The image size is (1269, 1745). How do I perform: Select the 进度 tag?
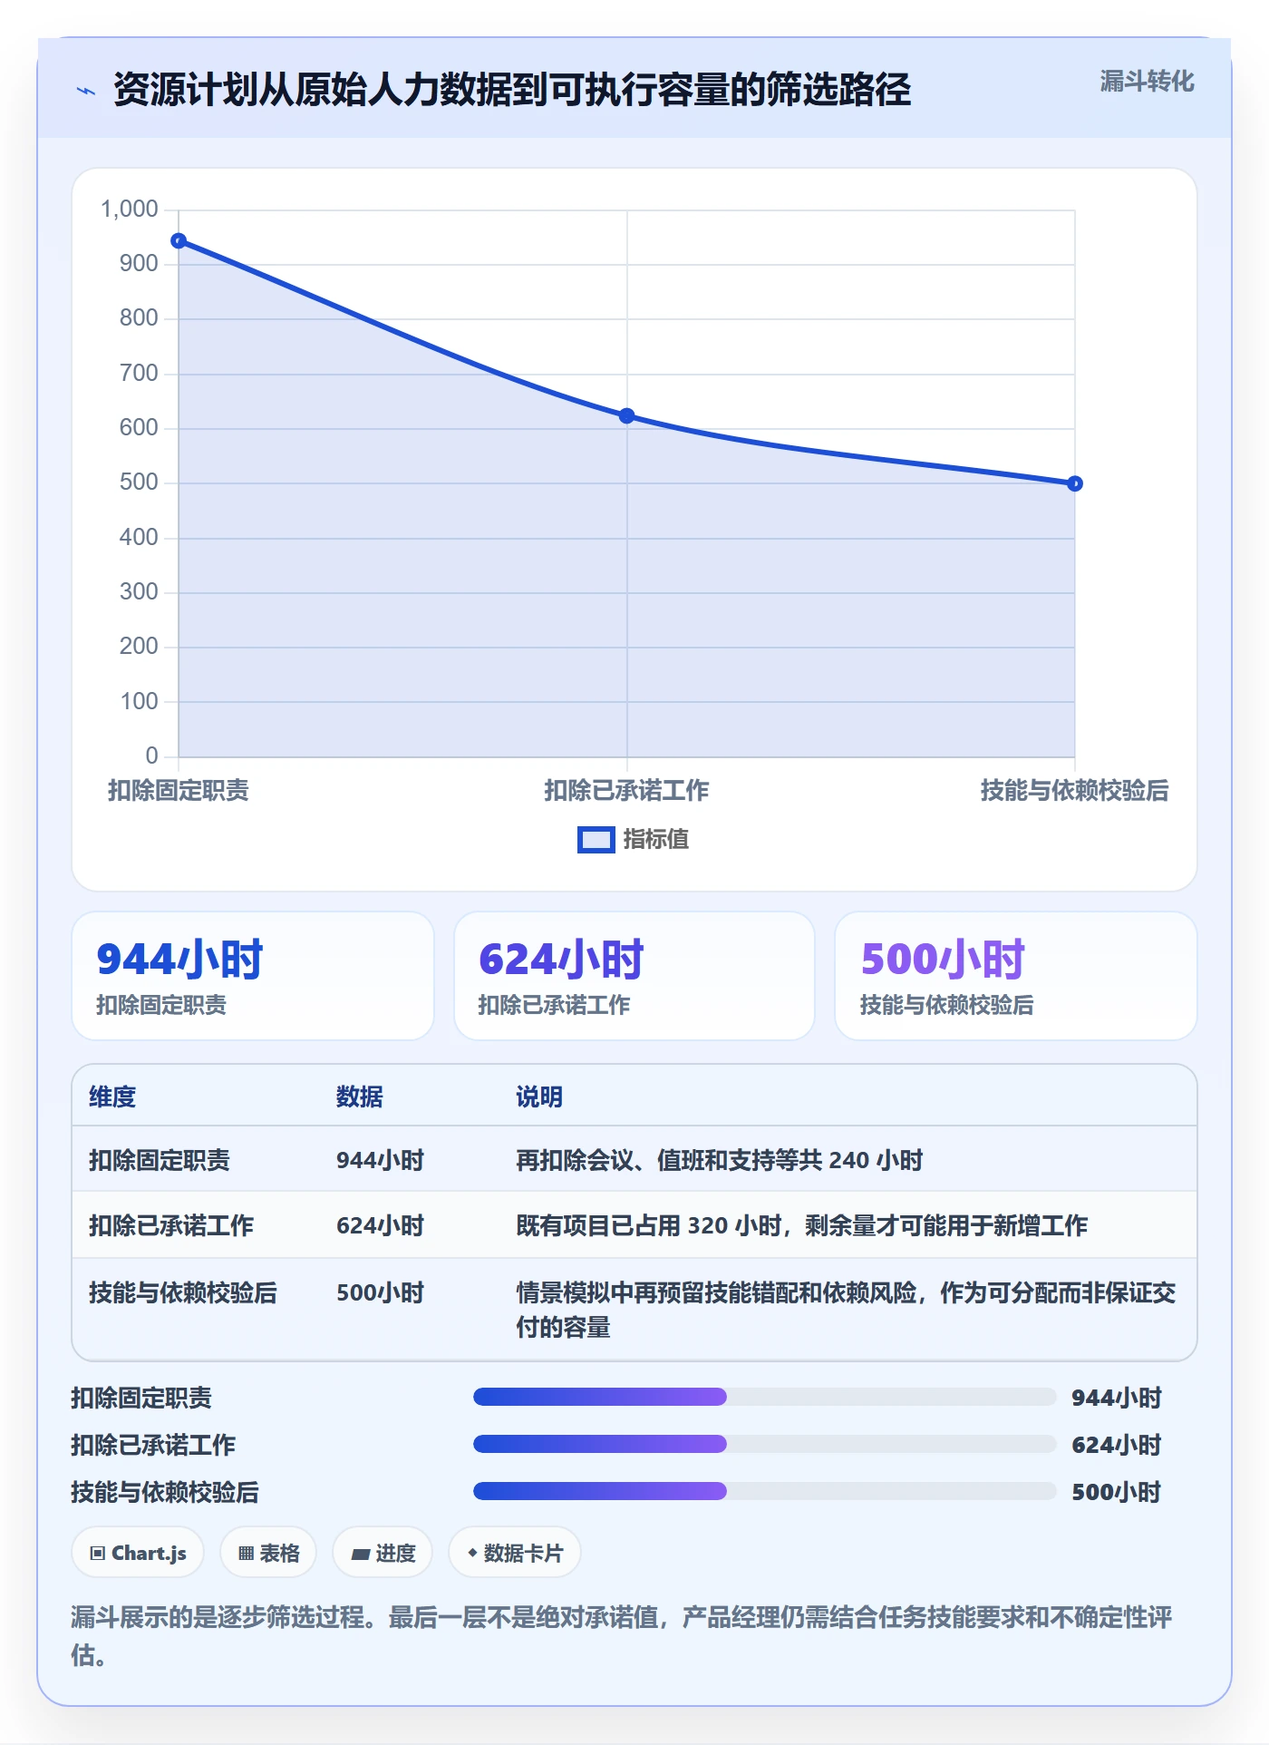[x=383, y=1553]
